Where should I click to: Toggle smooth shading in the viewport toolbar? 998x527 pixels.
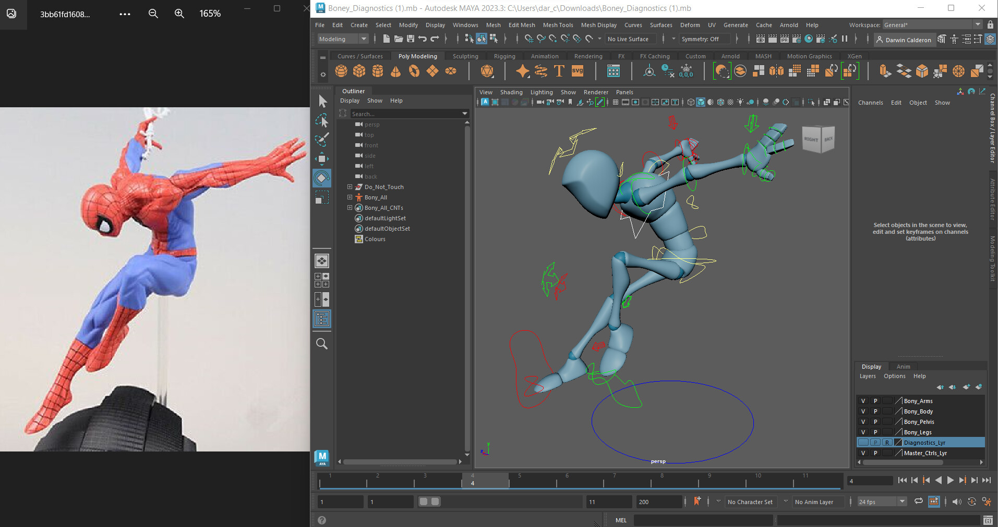701,103
